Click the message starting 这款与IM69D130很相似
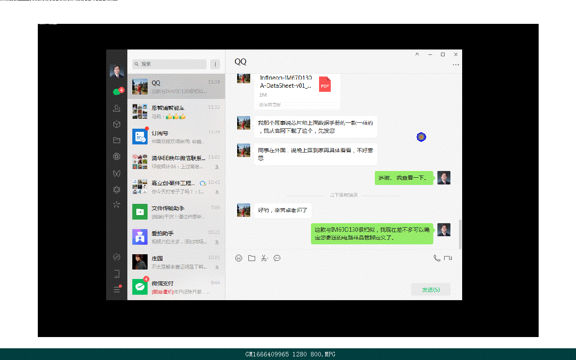The width and height of the screenshot is (576, 360). tap(372, 234)
